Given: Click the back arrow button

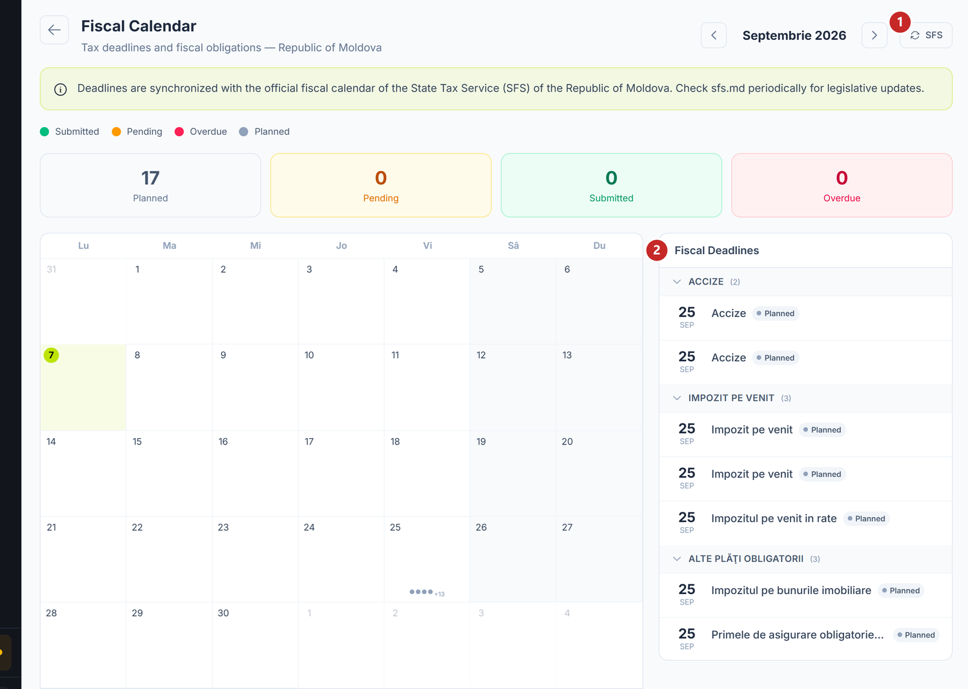Looking at the screenshot, I should [x=54, y=30].
